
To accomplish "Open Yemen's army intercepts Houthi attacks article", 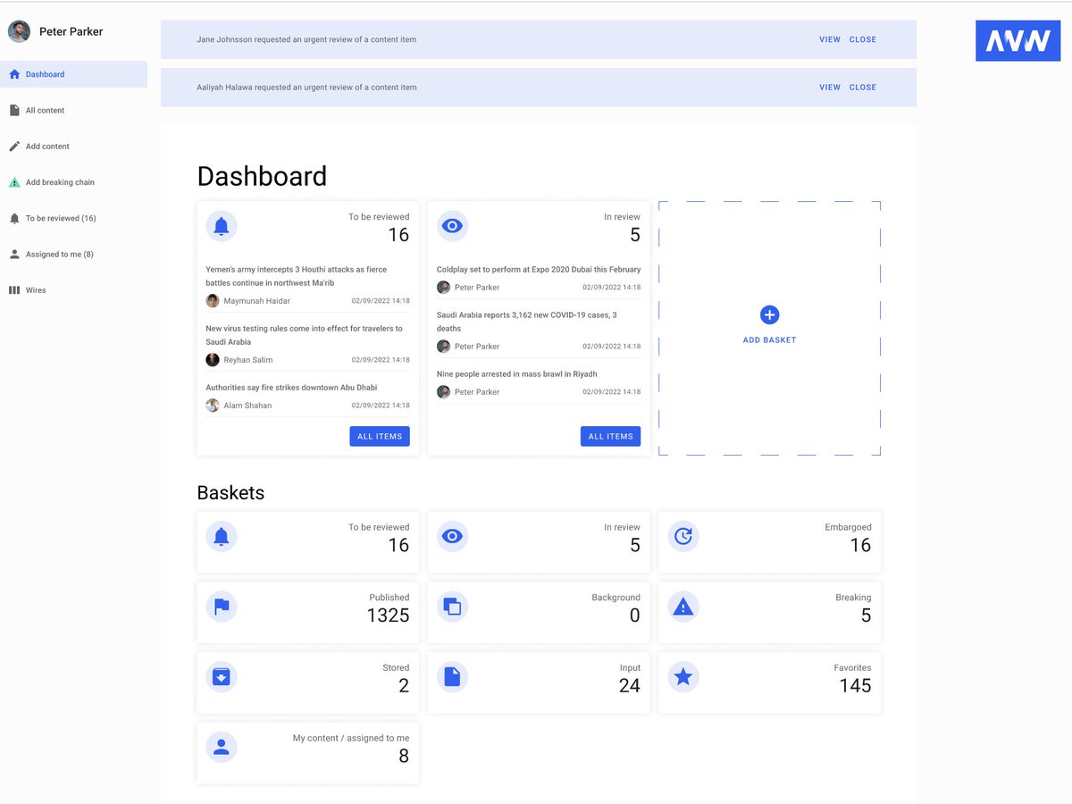I will [x=297, y=276].
